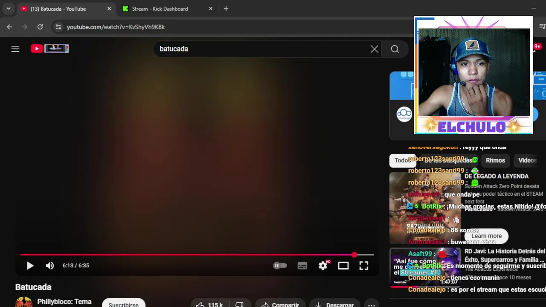Play the video with the play button
The height and width of the screenshot is (307, 546).
[30, 266]
